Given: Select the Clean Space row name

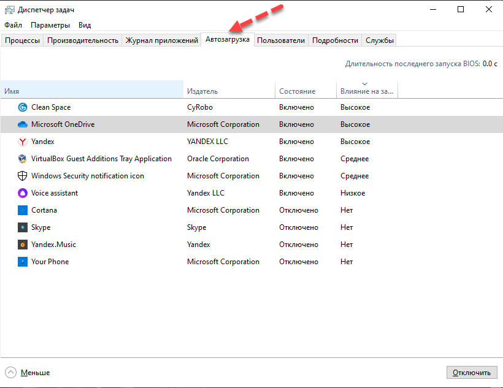Looking at the screenshot, I should pos(51,107).
